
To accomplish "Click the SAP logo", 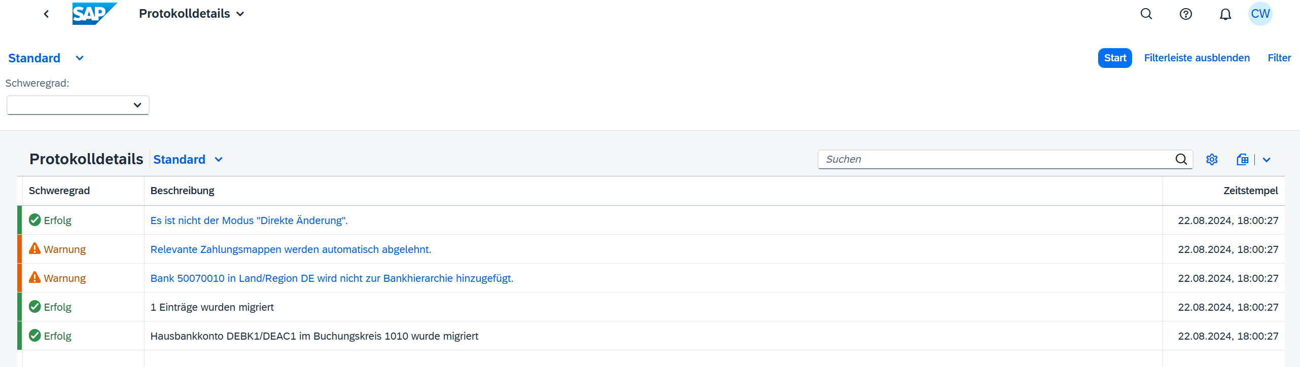I will [94, 14].
